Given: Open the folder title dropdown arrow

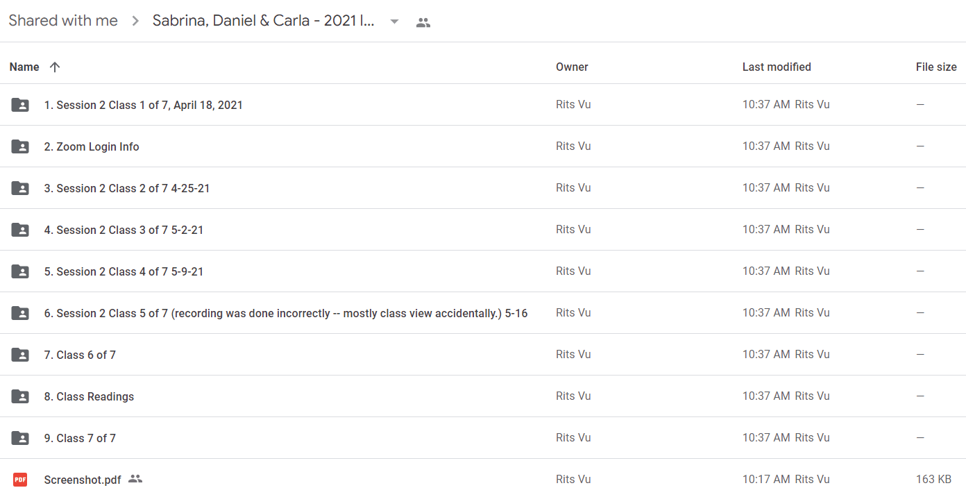Looking at the screenshot, I should point(394,22).
